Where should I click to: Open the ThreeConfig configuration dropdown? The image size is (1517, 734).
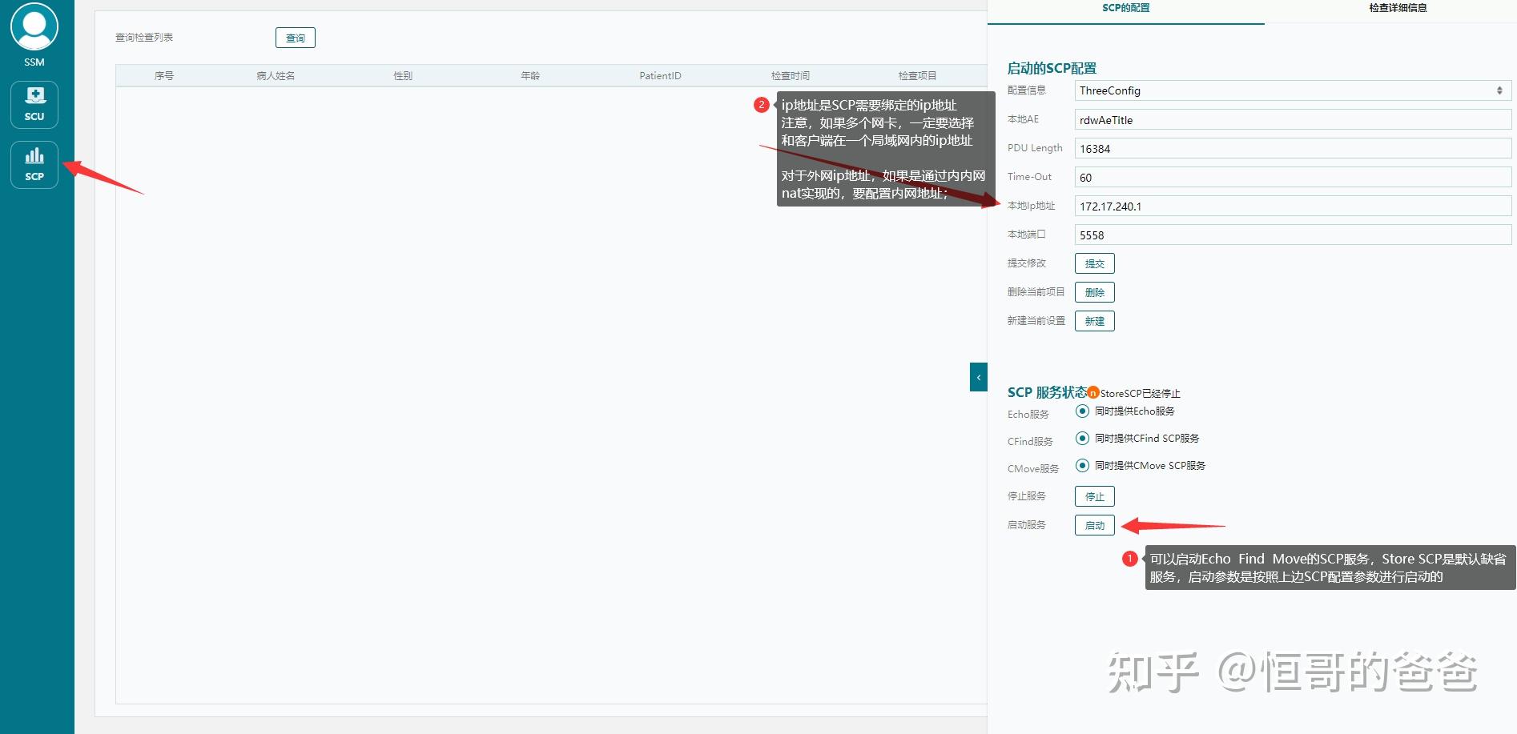click(x=1293, y=90)
